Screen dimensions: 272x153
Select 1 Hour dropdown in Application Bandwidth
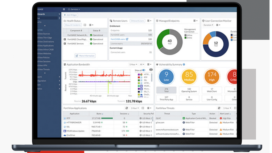[x=133, y=65]
